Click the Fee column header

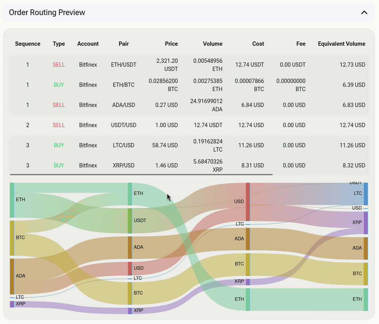[x=301, y=44]
